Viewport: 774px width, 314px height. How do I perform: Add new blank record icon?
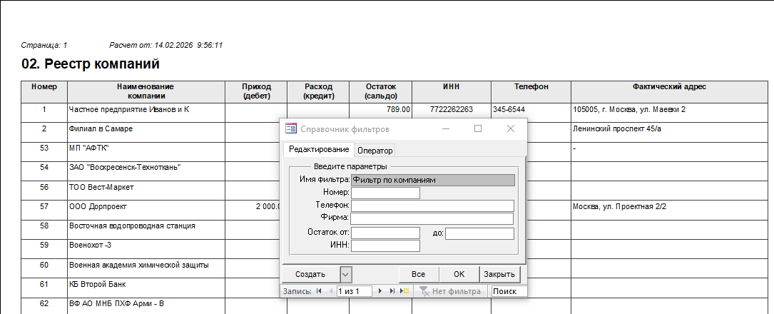click(x=404, y=291)
